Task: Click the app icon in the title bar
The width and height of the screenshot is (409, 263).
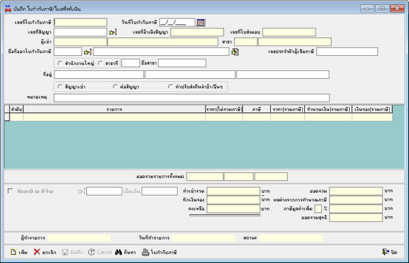Action: coord(8,9)
